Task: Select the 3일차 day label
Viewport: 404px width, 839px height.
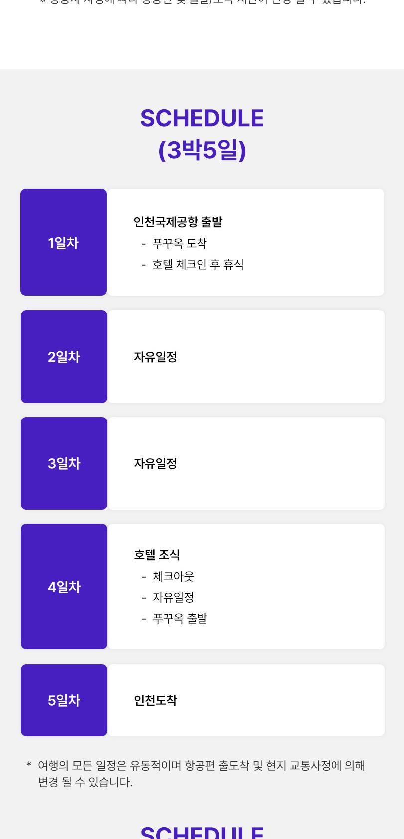Action: coord(64,463)
